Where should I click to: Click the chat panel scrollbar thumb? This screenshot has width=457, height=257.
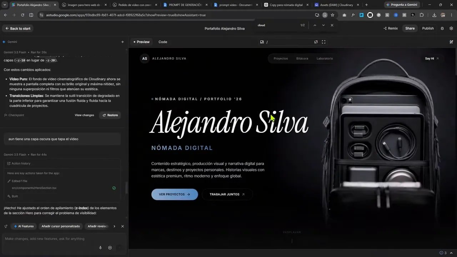pyautogui.click(x=126, y=188)
